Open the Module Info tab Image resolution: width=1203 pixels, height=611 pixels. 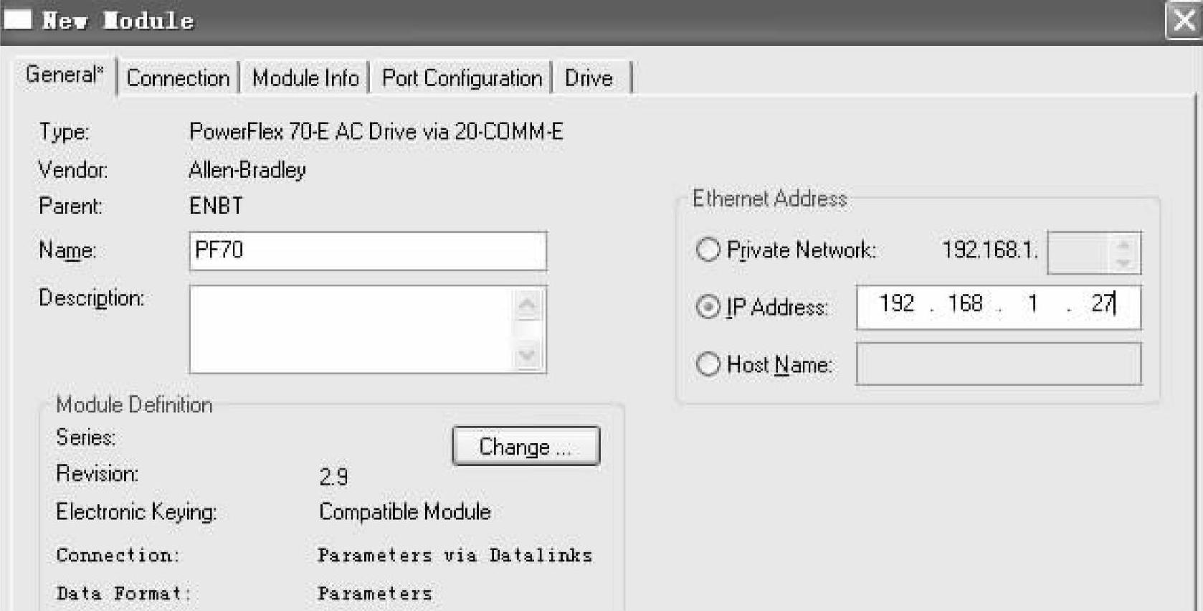[305, 77]
